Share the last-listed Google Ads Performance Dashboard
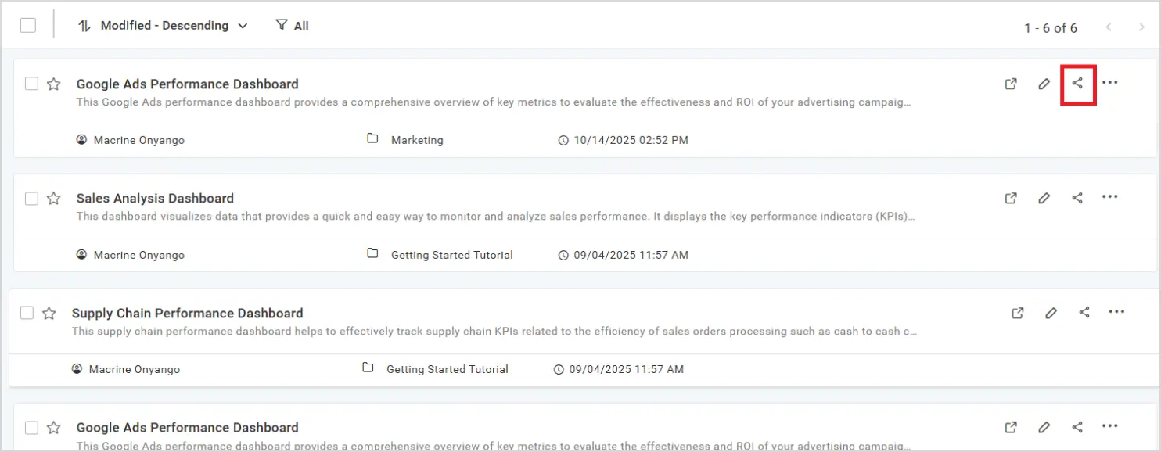The width and height of the screenshot is (1161, 452). coord(1077,427)
